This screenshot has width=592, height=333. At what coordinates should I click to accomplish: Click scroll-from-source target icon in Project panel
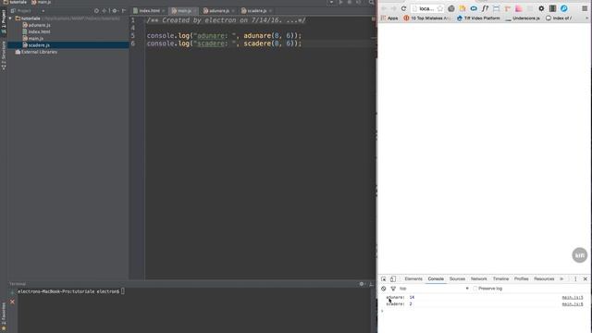tap(96, 11)
